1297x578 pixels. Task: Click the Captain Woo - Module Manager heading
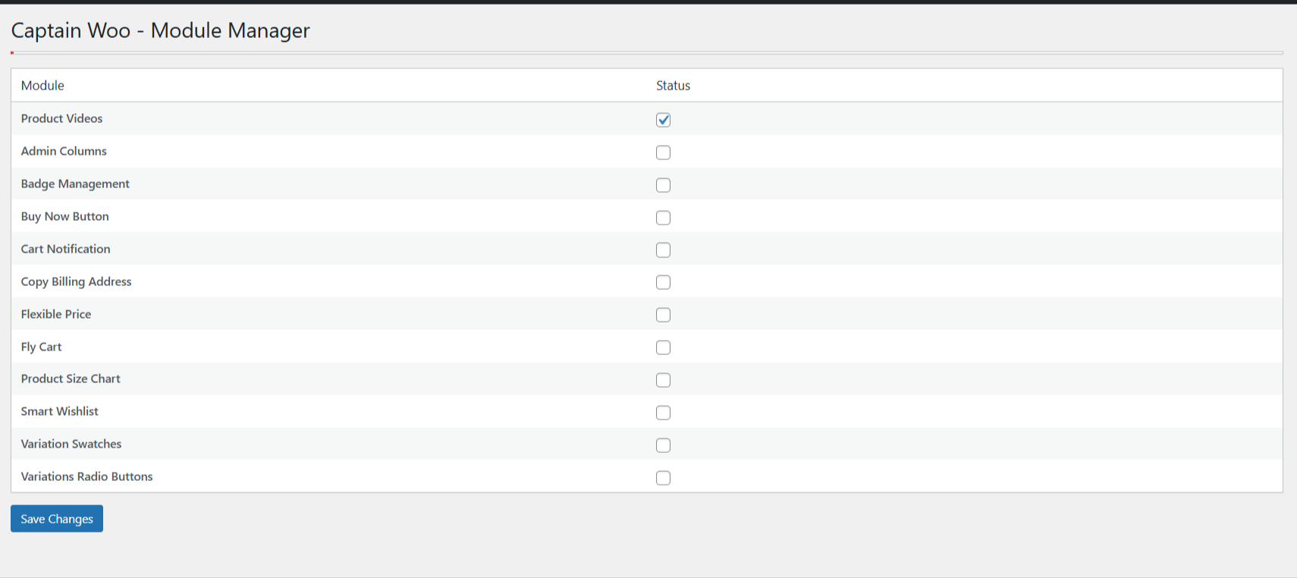pyautogui.click(x=160, y=30)
